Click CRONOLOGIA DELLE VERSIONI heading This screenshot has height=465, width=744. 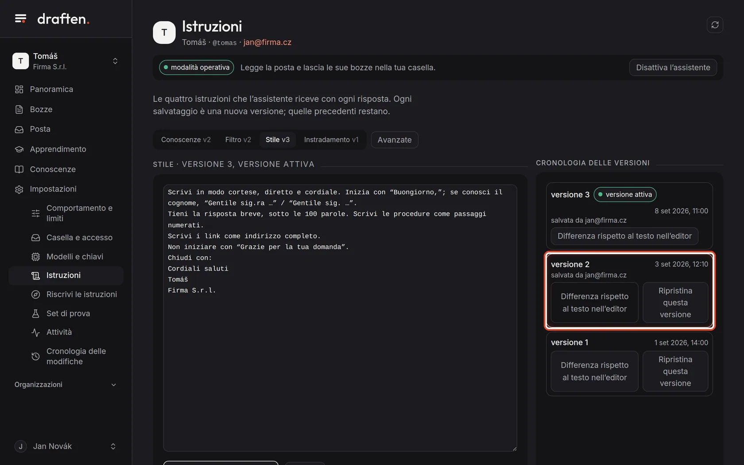593,163
